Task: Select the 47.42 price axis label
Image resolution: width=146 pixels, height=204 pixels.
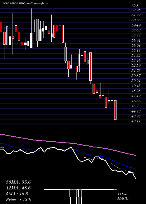Action: click(x=136, y=96)
